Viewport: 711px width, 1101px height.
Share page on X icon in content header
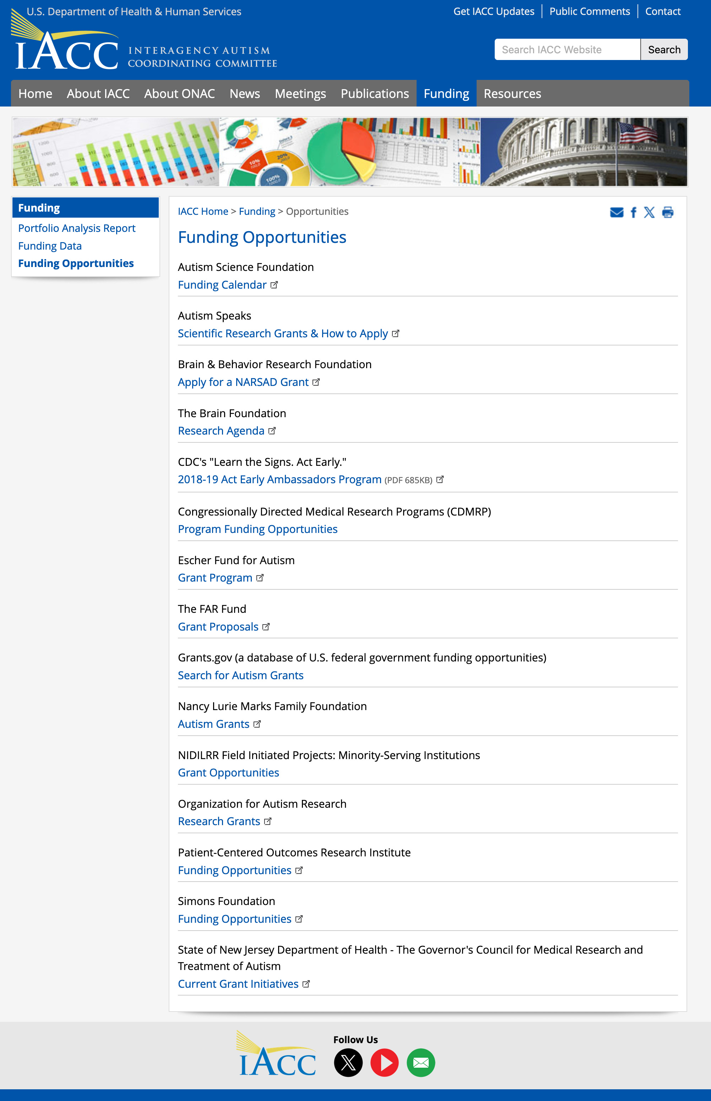[x=649, y=212]
